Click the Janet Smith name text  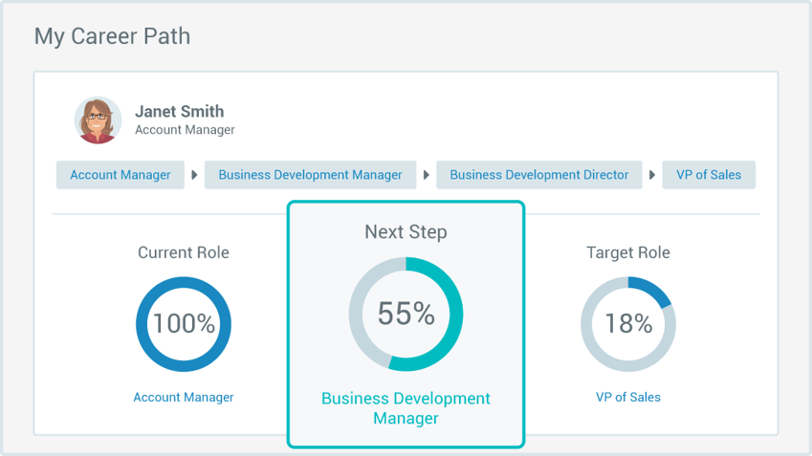179,112
